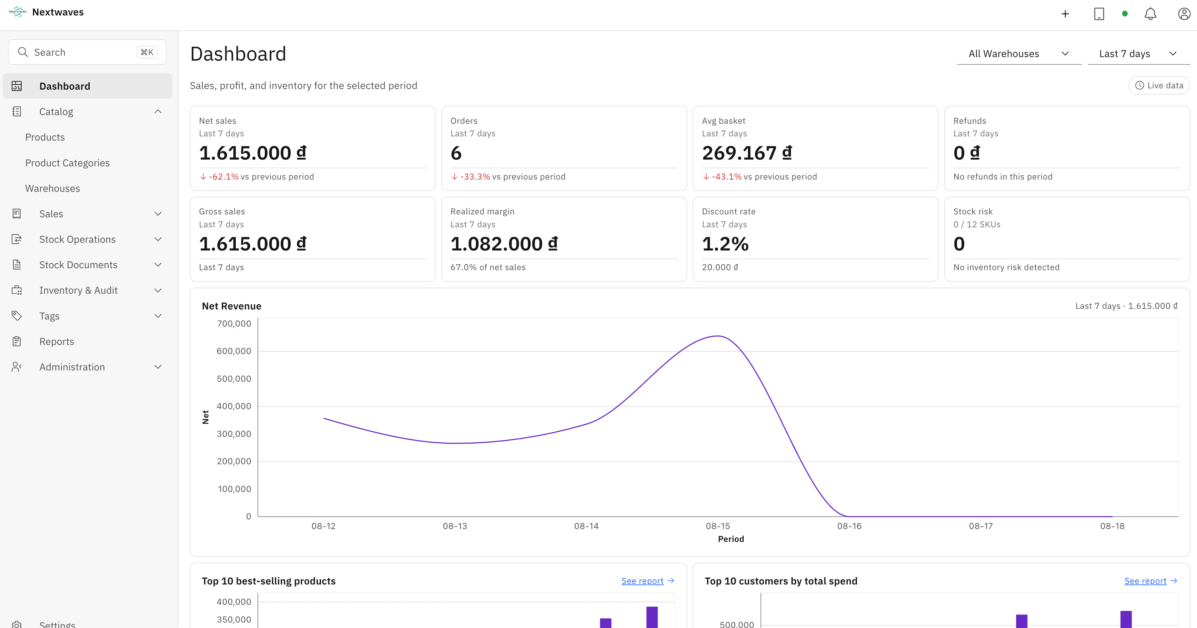Focus the Search input field
Screen dimensions: 1197x628
[x=87, y=52]
